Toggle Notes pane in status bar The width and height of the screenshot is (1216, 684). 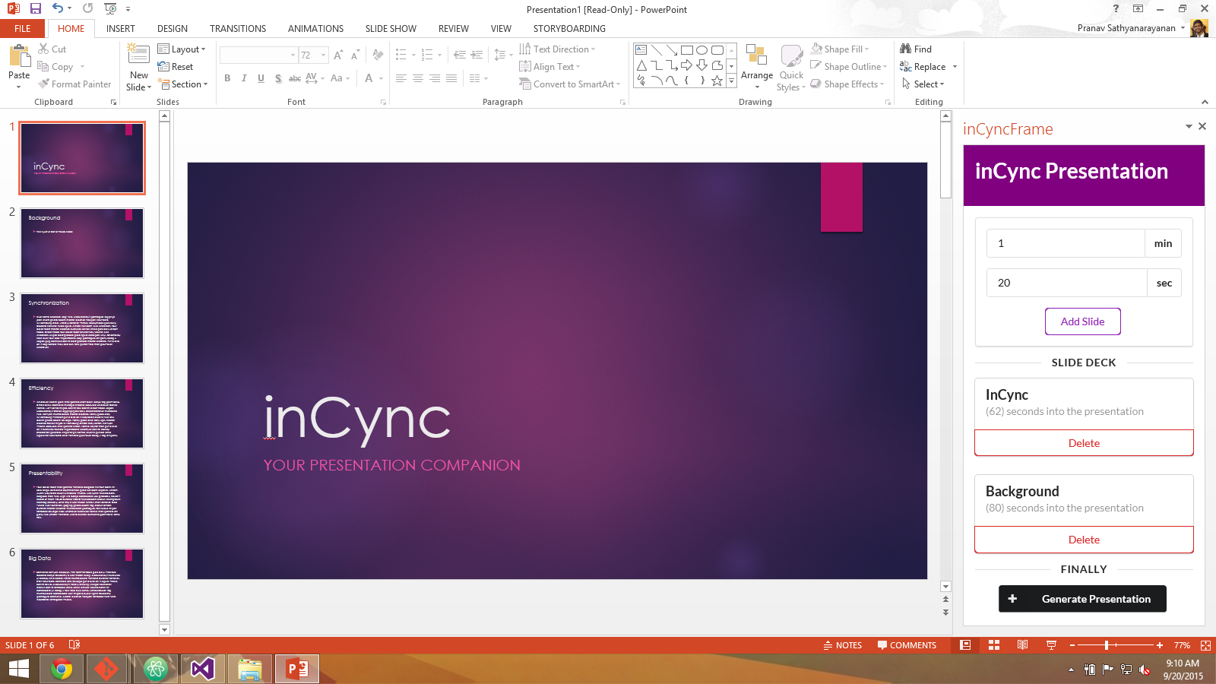[x=842, y=645]
